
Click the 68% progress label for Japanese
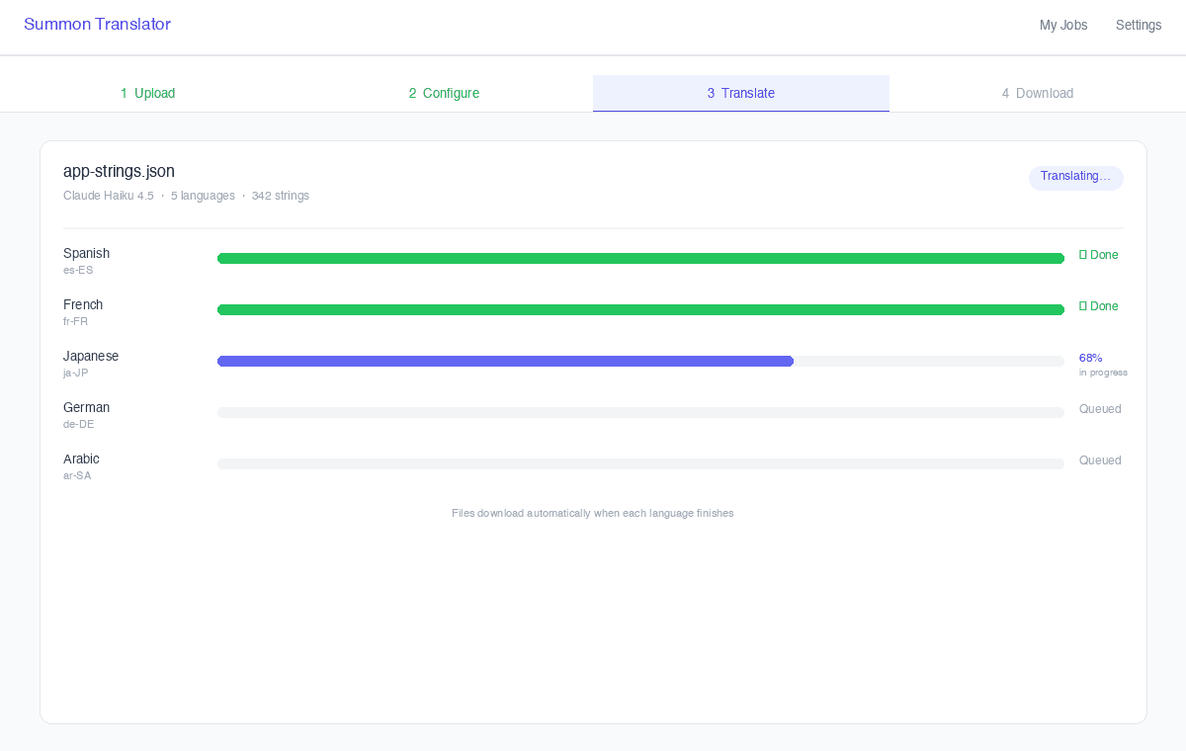point(1090,357)
